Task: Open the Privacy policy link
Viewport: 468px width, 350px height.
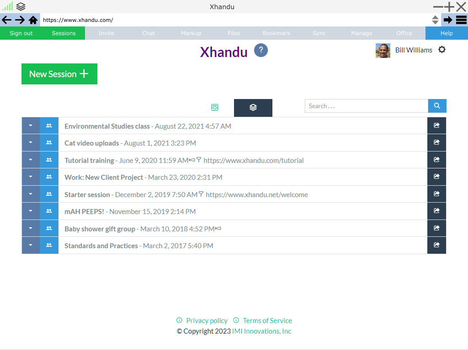Action: pyautogui.click(x=207, y=320)
